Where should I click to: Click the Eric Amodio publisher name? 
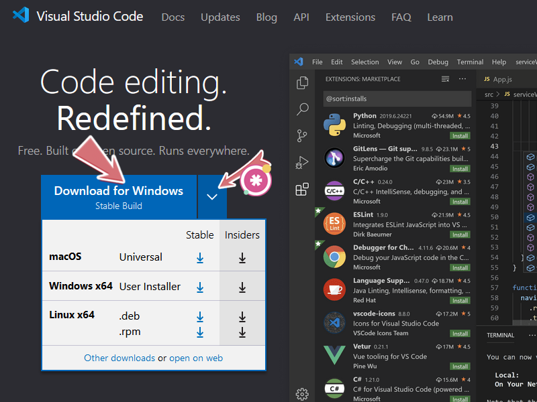pyautogui.click(x=371, y=168)
